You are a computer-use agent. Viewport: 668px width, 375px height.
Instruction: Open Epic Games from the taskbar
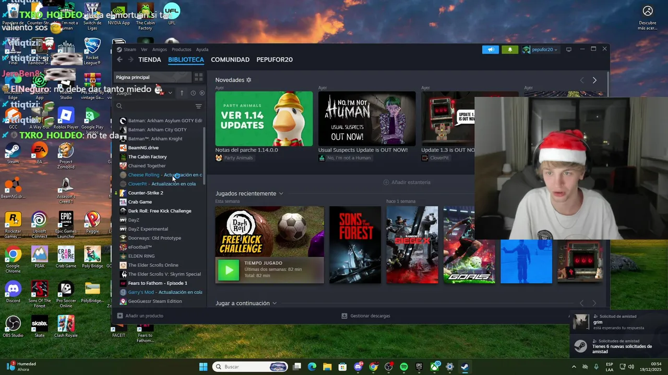tap(419, 367)
